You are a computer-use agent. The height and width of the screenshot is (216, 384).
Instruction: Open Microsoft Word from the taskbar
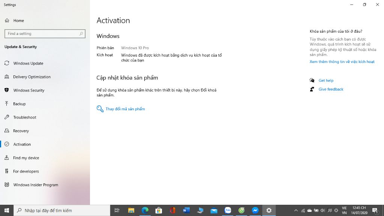tap(186, 210)
